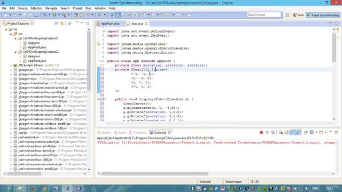Open the Run button dropdown arrow
342x192 pixels.
pyautogui.click(x=59, y=15)
